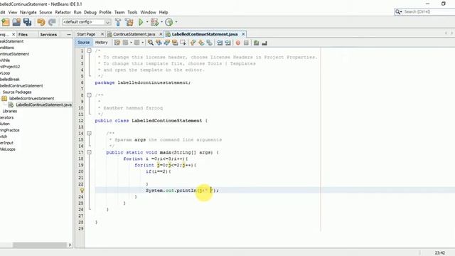The height and width of the screenshot is (256, 455).
Task: Click Find Next Occurrence icon
Action: pyautogui.click(x=167, y=43)
